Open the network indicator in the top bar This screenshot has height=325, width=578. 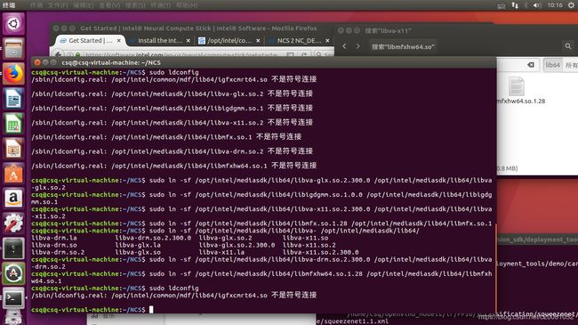pos(515,5)
